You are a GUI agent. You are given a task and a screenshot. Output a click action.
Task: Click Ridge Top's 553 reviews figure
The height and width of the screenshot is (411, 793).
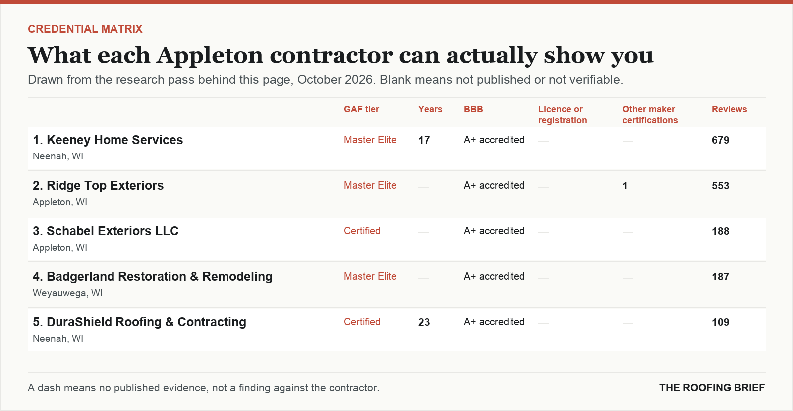(x=720, y=186)
